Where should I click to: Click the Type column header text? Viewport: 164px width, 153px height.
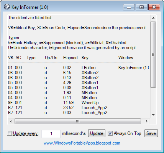click(31, 58)
